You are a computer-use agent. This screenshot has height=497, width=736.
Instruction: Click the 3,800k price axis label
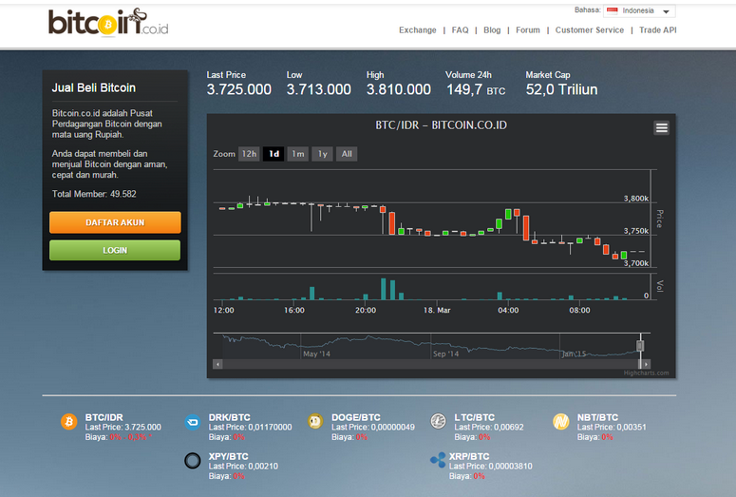tap(636, 199)
